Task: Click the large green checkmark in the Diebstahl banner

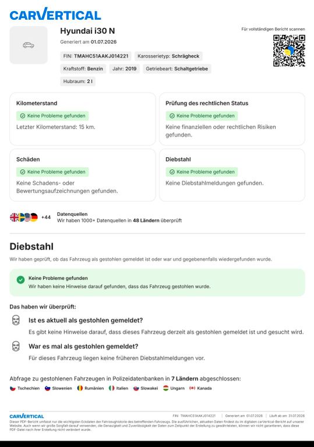Action: click(20, 279)
